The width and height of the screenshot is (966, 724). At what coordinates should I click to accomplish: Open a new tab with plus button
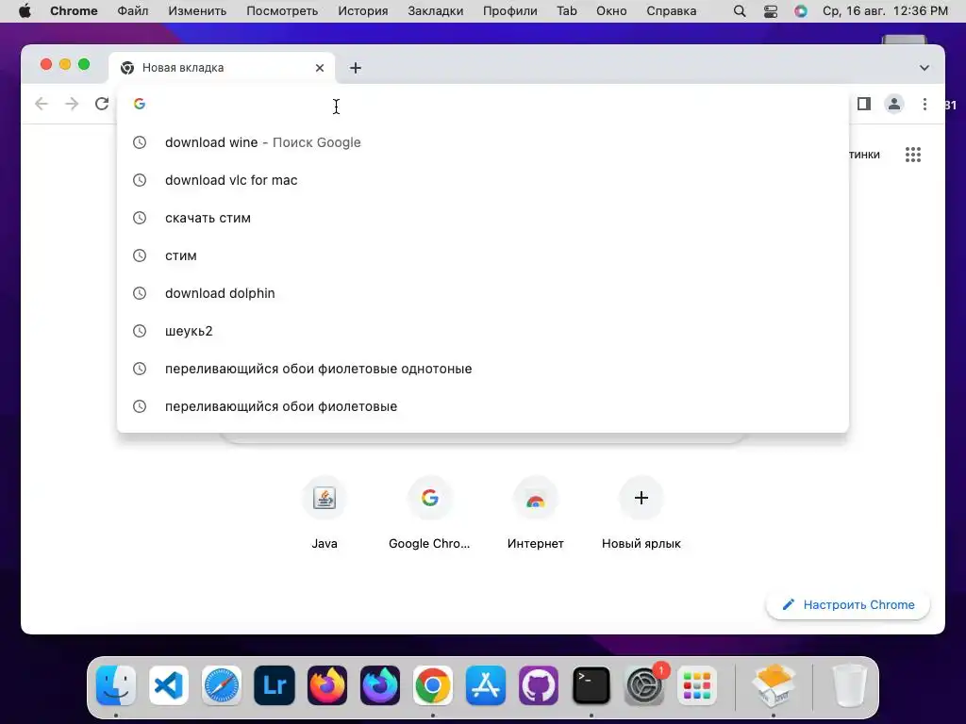click(356, 68)
